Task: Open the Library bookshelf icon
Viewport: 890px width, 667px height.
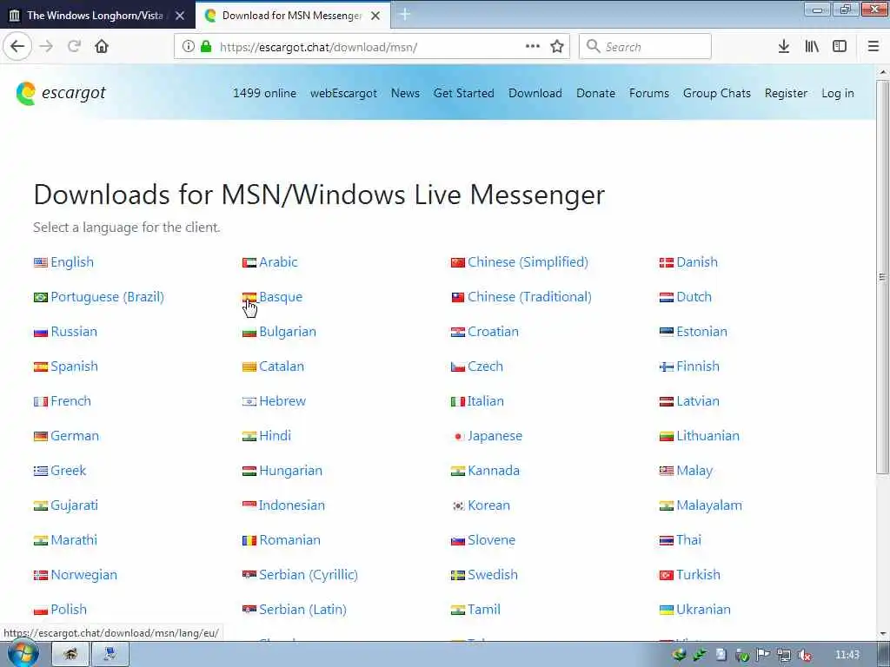Action: click(812, 47)
